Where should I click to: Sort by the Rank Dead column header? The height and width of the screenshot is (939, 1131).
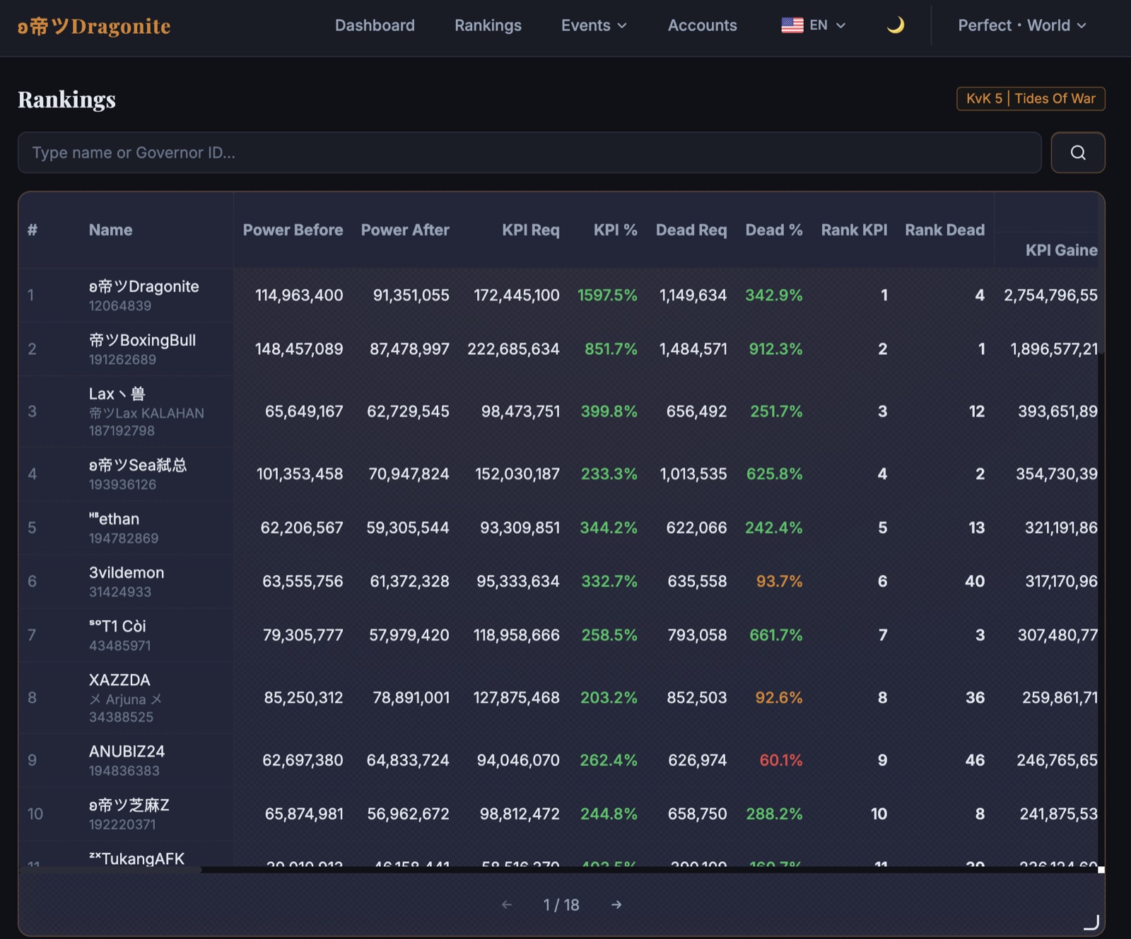pyautogui.click(x=944, y=230)
